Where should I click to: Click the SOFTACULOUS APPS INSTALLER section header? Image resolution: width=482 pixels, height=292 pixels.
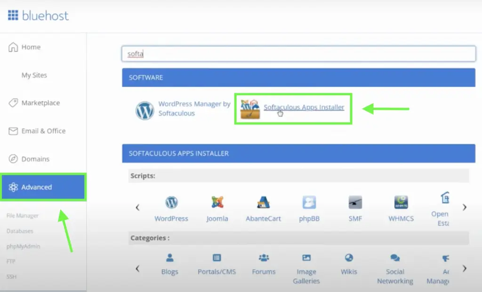pyautogui.click(x=298, y=153)
